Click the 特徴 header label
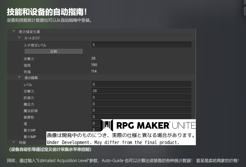246x167 pixels. pyautogui.click(x=22, y=143)
